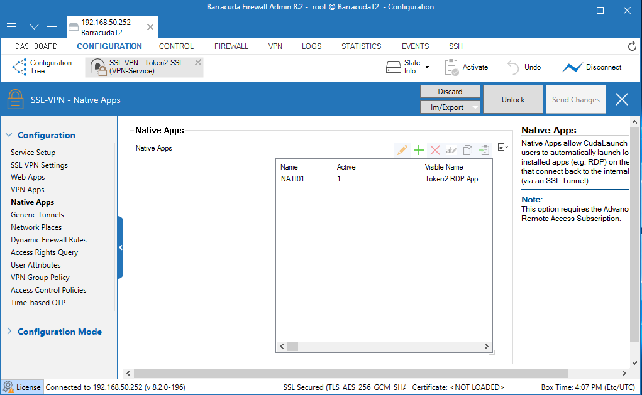This screenshot has height=395, width=642.
Task: Close the SSL-VPN Native Apps editor
Action: coord(621,99)
